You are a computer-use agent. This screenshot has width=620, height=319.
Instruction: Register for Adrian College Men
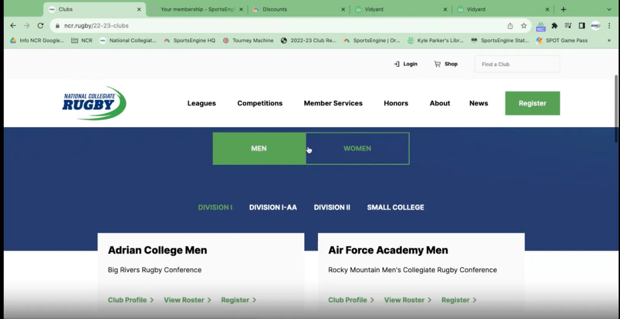(239, 300)
